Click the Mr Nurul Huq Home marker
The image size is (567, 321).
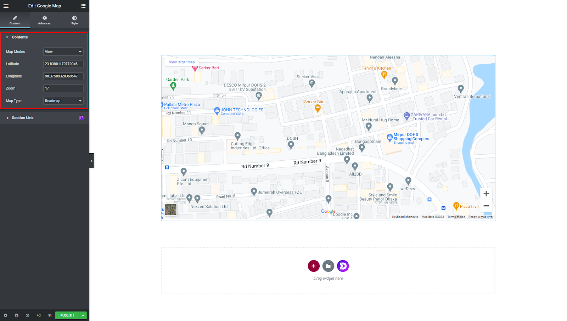(369, 126)
